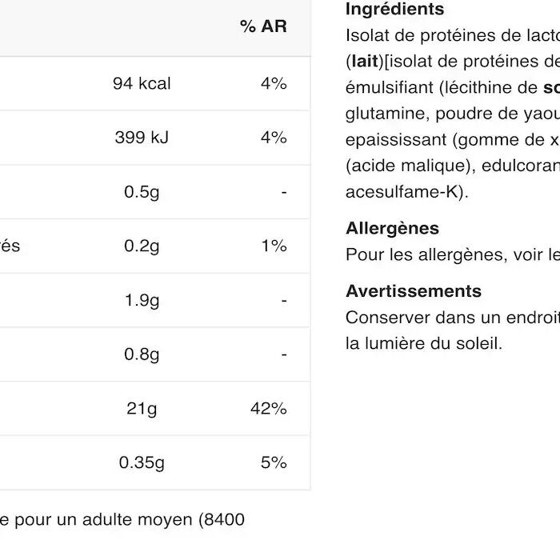Select the 1% reference intake cell
560x560 pixels.
click(x=274, y=246)
